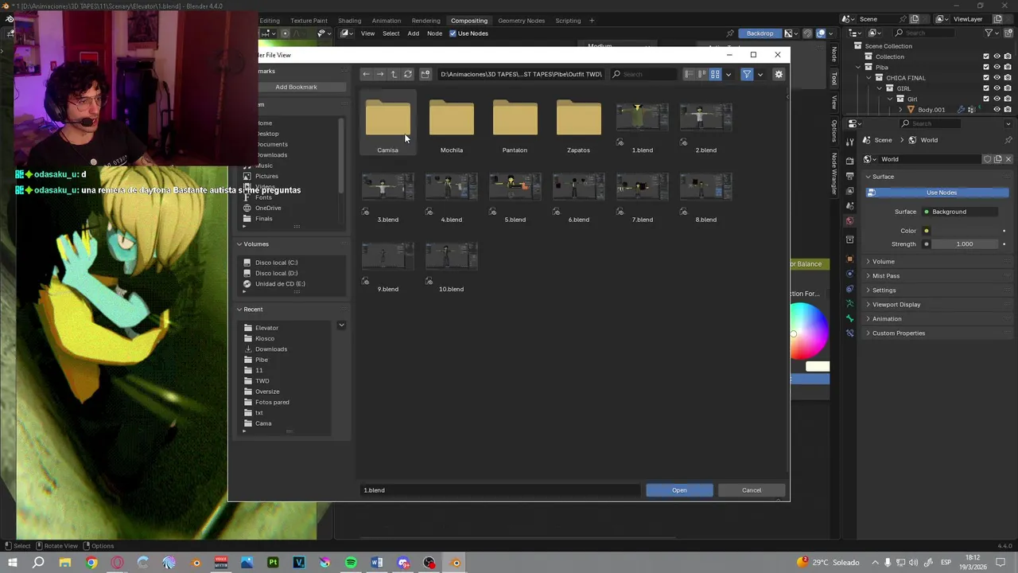1018x573 pixels.
Task: Expand the Volume section in World properties
Action: [883, 262]
